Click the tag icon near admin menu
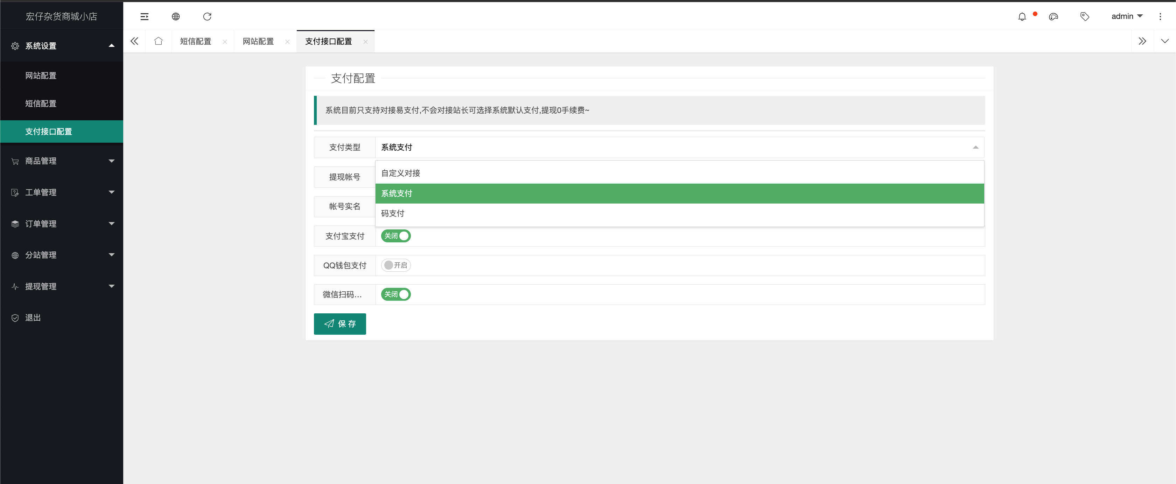This screenshot has width=1176, height=484. [x=1085, y=16]
